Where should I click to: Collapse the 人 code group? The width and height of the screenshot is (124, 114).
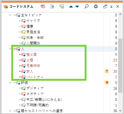point(10,49)
